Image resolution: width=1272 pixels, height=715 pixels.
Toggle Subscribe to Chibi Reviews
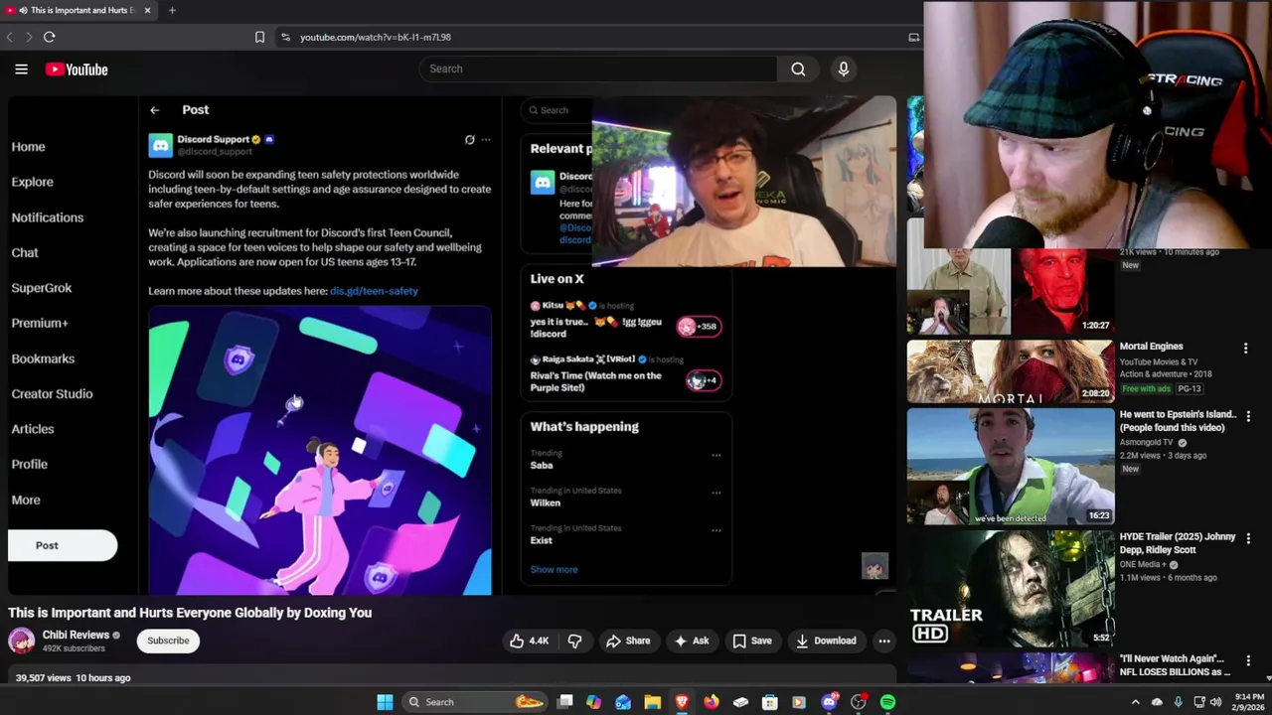tap(168, 641)
